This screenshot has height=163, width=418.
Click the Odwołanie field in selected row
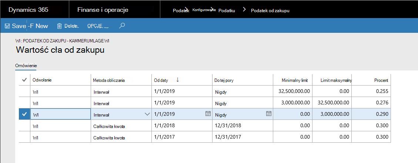(60, 114)
